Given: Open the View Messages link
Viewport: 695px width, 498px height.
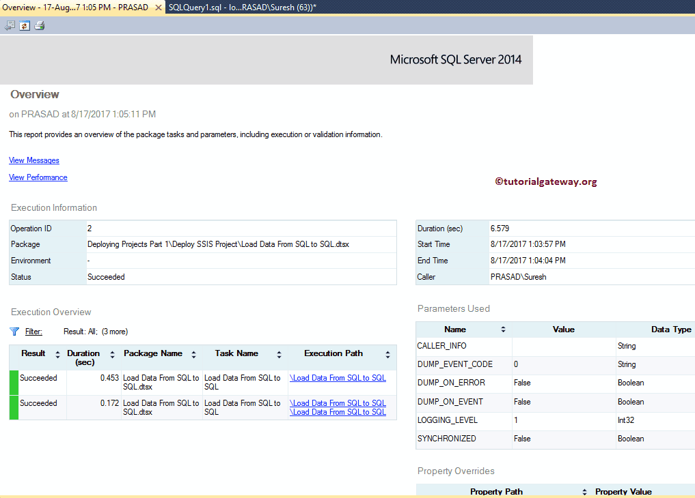Looking at the screenshot, I should [x=33, y=160].
